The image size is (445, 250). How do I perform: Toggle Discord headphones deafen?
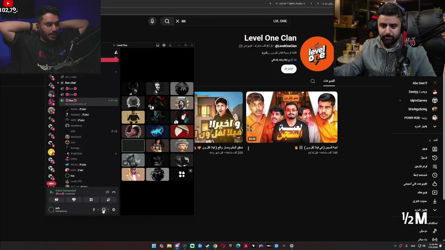click(104, 210)
